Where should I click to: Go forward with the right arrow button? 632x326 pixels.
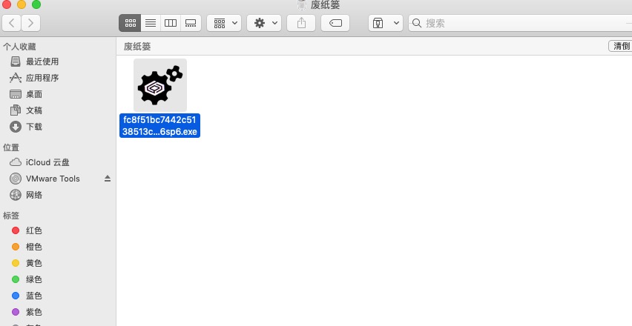pyautogui.click(x=30, y=23)
